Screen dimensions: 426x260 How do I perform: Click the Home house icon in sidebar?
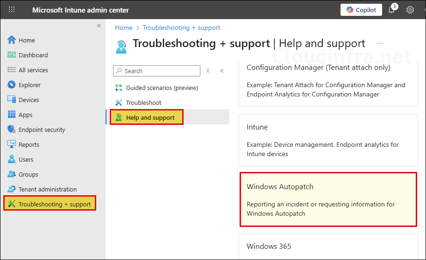coord(11,40)
